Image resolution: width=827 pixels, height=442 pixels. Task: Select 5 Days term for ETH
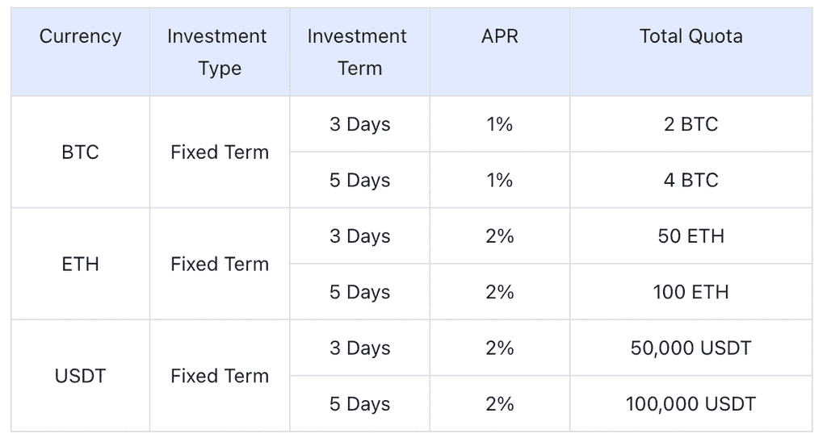pos(359,293)
